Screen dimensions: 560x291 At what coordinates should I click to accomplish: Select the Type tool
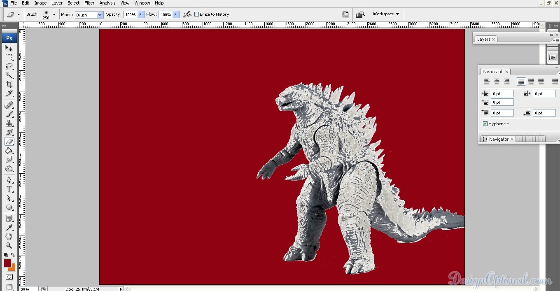9,189
